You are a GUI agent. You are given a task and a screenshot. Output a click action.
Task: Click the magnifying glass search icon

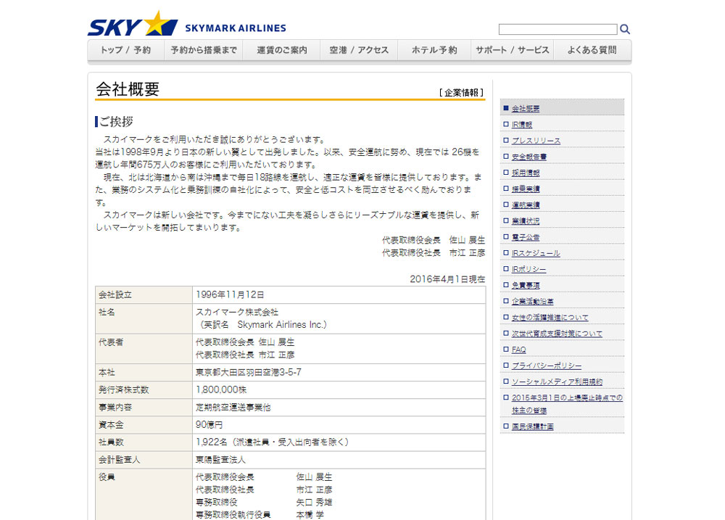coord(625,29)
